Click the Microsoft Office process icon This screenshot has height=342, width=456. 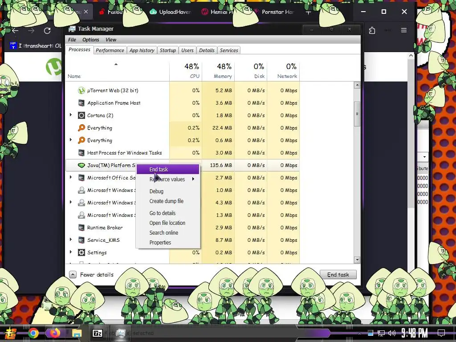pos(81,178)
